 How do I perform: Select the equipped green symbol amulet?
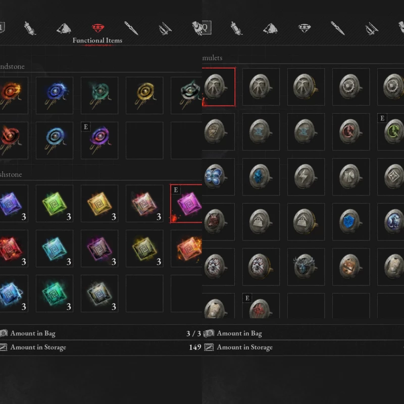[390, 132]
